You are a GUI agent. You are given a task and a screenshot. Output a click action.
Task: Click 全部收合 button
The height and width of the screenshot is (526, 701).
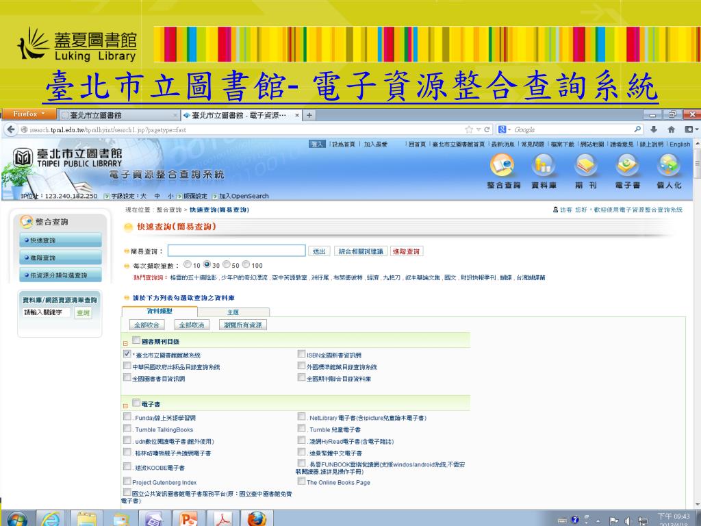tap(146, 325)
